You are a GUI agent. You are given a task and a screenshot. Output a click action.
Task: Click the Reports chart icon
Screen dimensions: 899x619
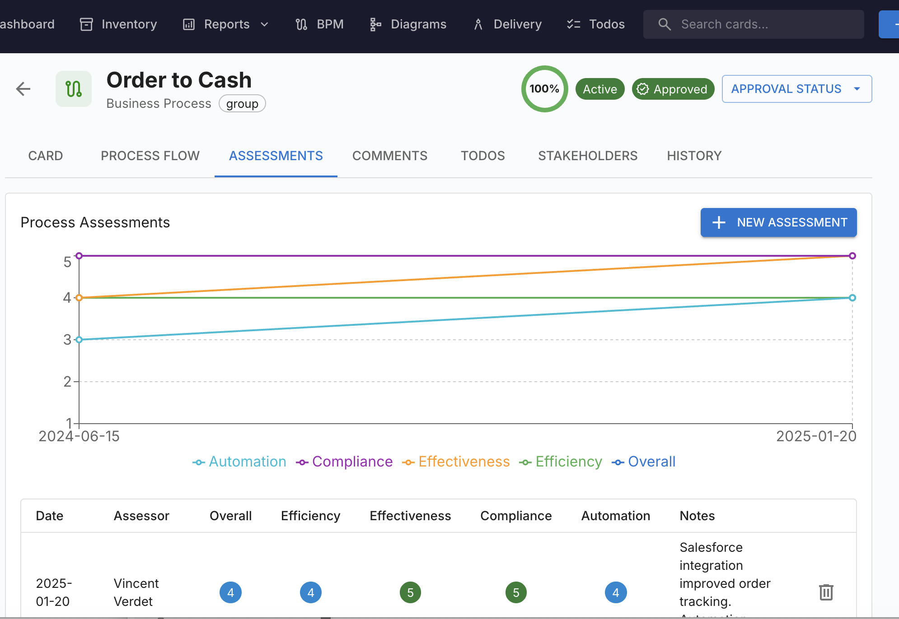pos(188,24)
